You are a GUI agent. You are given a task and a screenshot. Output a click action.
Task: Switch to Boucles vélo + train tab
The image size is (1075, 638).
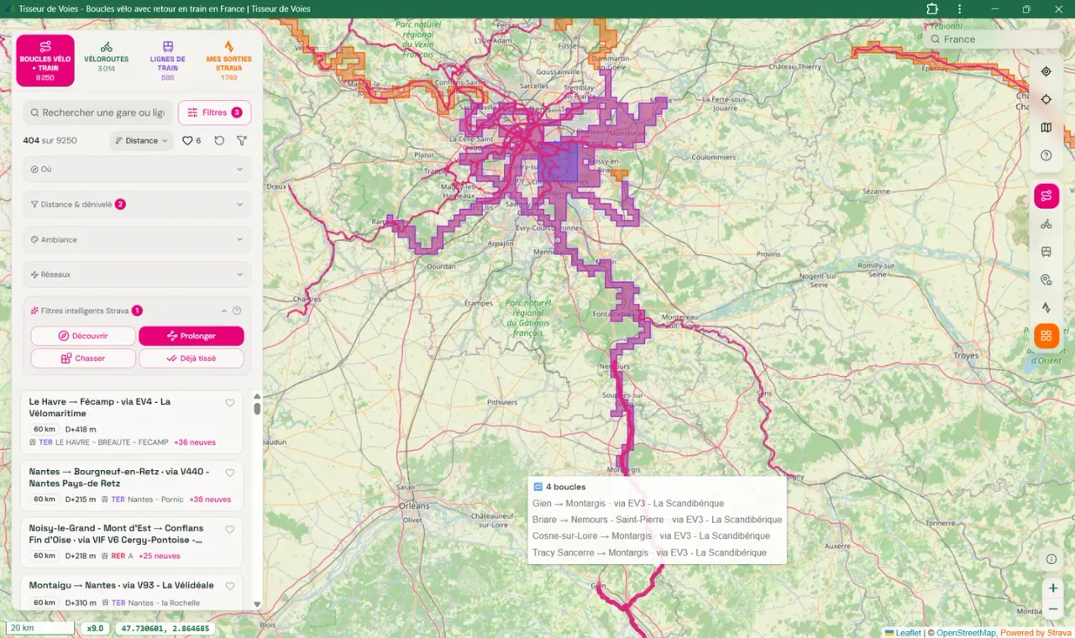45,60
